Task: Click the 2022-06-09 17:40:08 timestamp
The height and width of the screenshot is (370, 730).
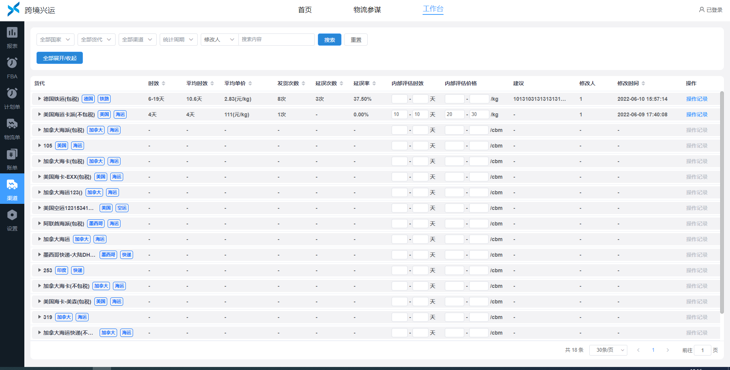Action: [642, 114]
